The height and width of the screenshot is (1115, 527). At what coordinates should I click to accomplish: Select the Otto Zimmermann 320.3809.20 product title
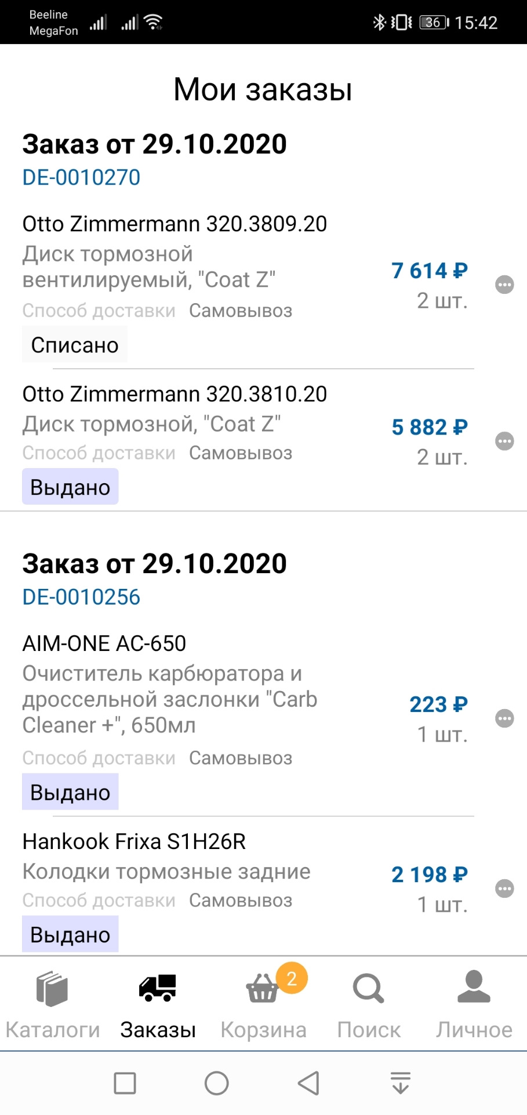tap(175, 224)
